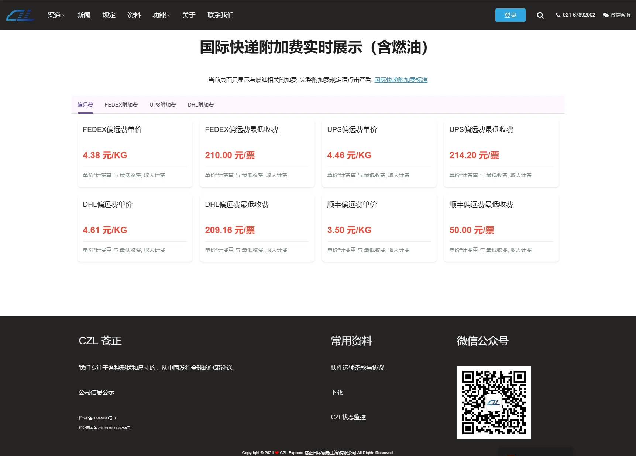This screenshot has width=636, height=456.
Task: Click the 4.46 元/KG price
Action: [349, 155]
